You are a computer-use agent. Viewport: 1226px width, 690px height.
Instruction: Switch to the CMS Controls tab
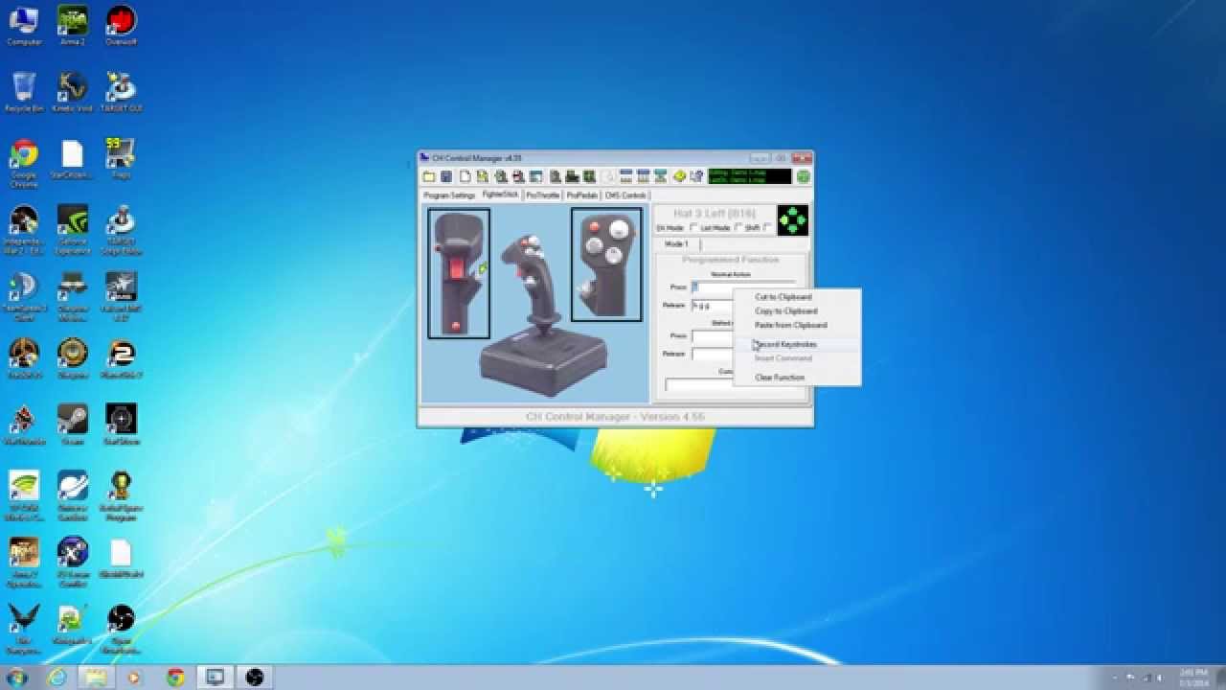[625, 195]
